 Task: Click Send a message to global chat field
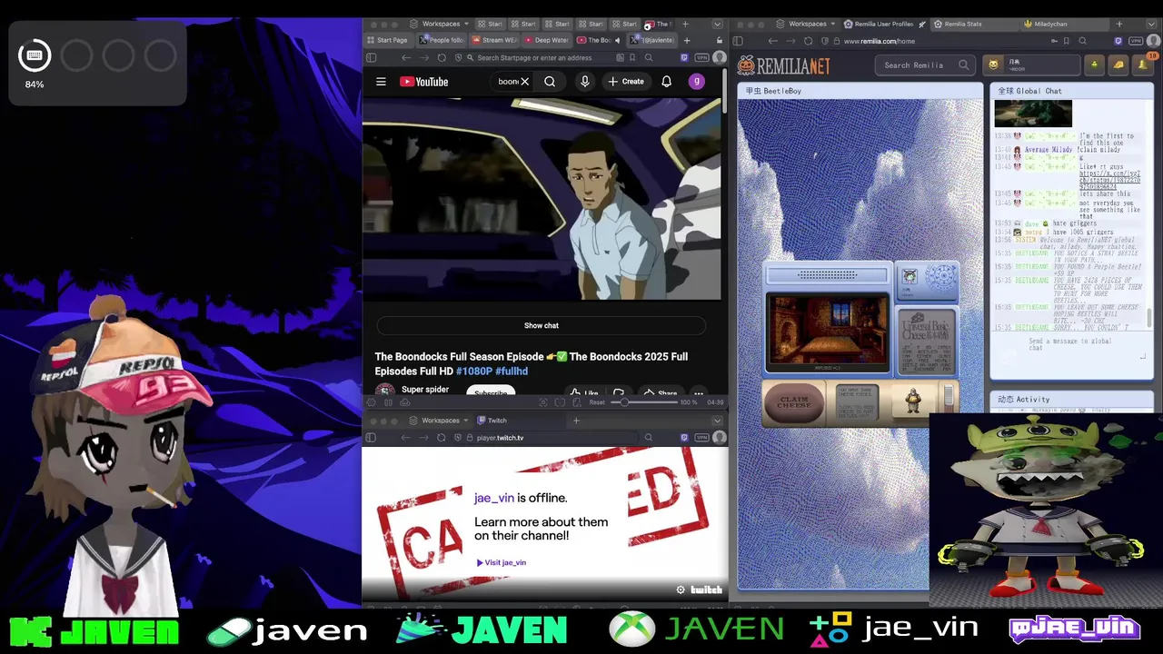pos(1070,345)
